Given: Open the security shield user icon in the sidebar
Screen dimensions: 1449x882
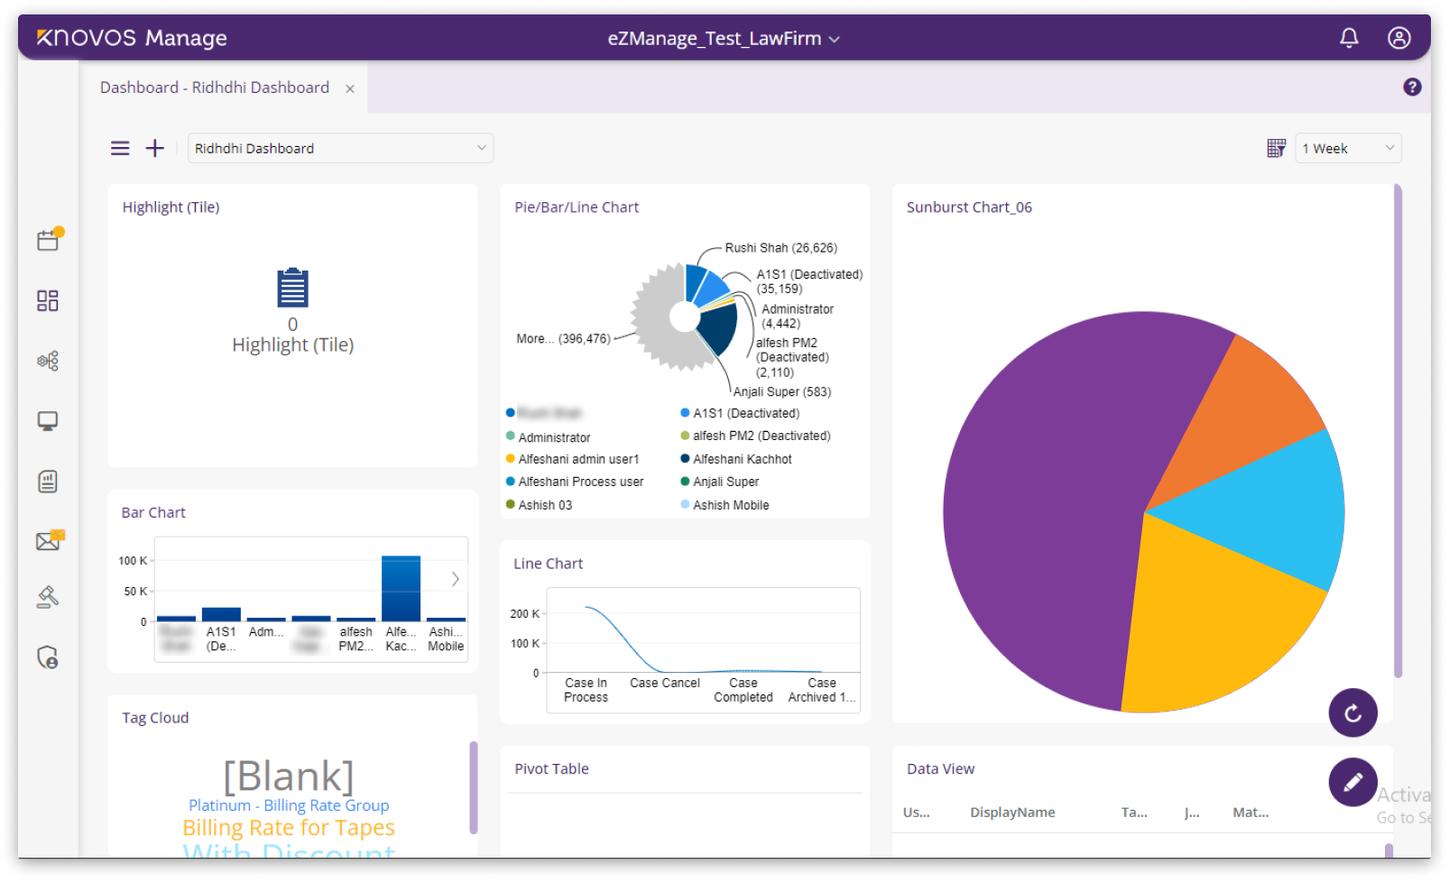Looking at the screenshot, I should pyautogui.click(x=48, y=657).
